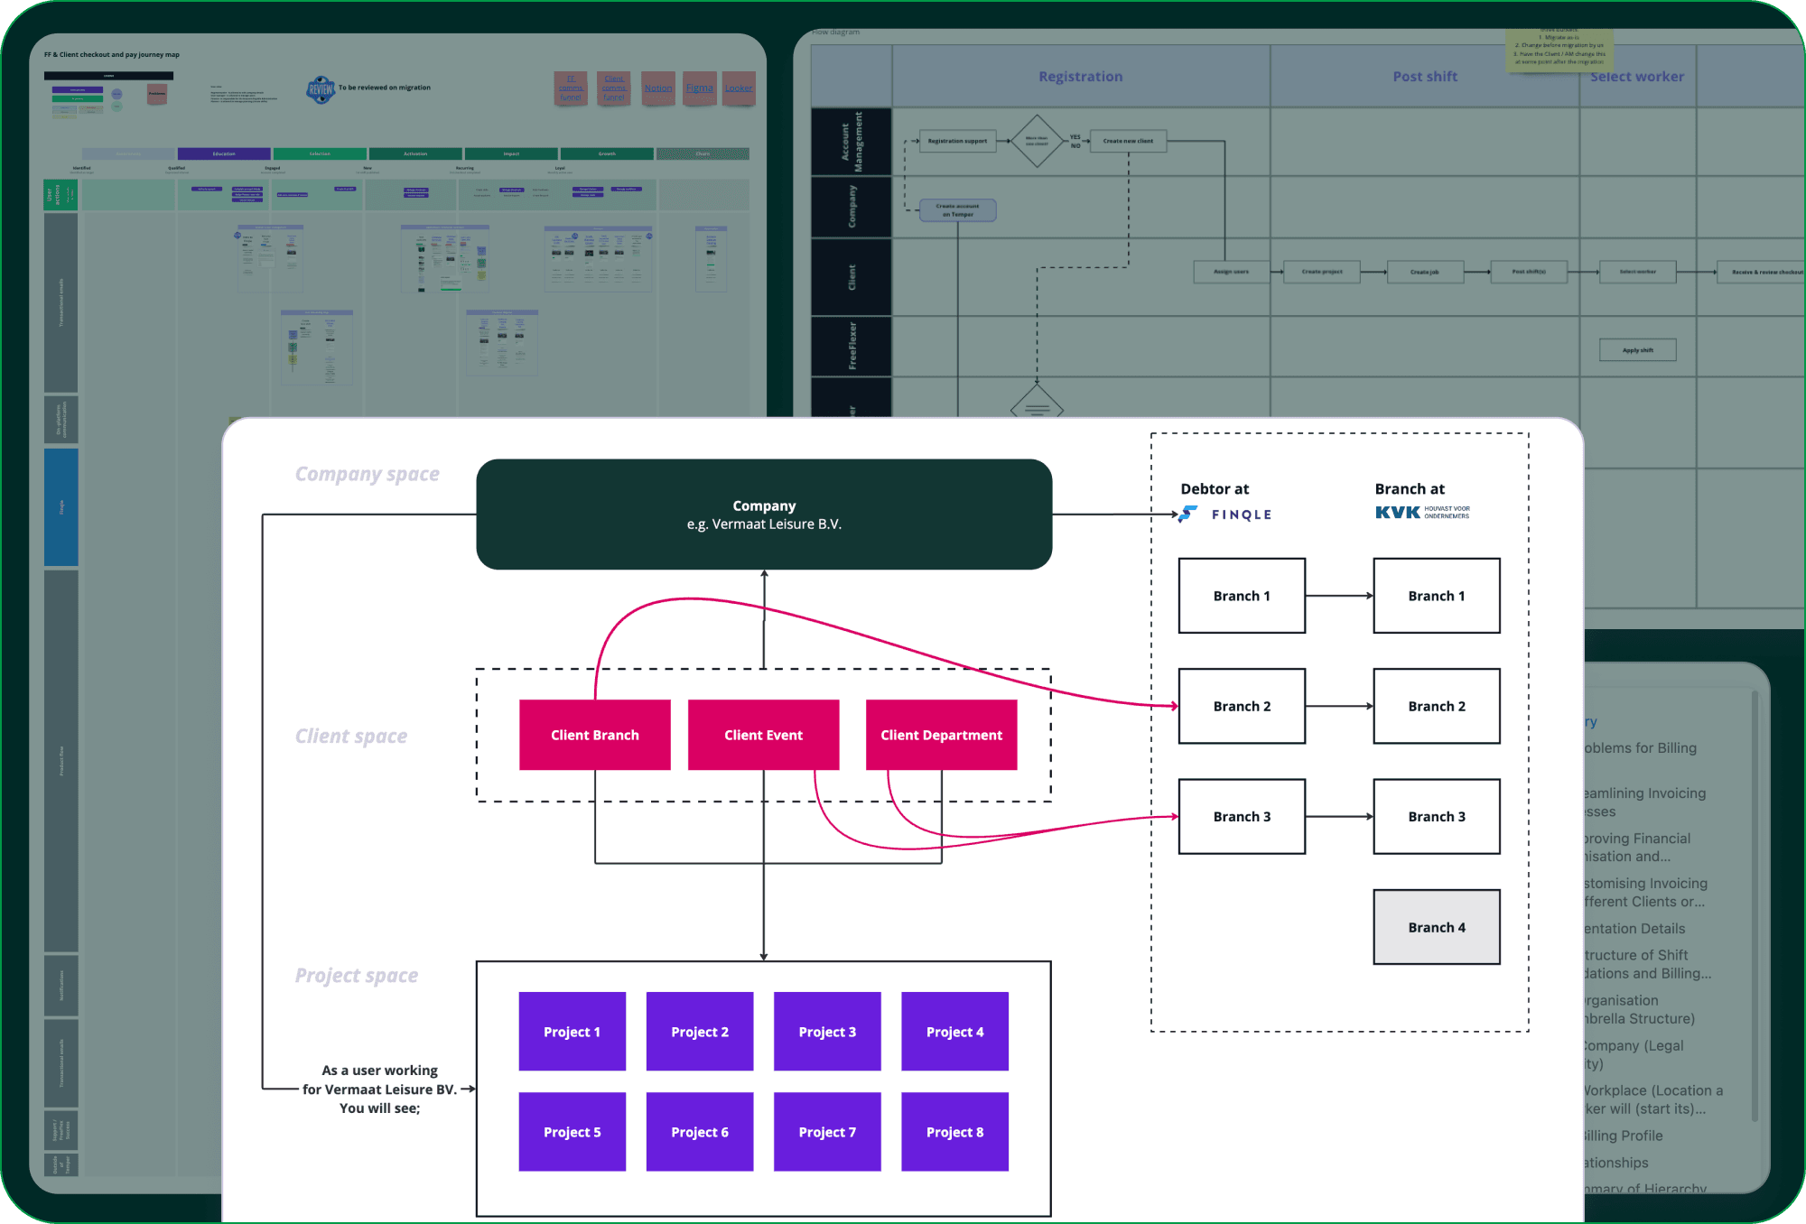Select the Client Event box
The height and width of the screenshot is (1224, 1806).
(x=763, y=735)
